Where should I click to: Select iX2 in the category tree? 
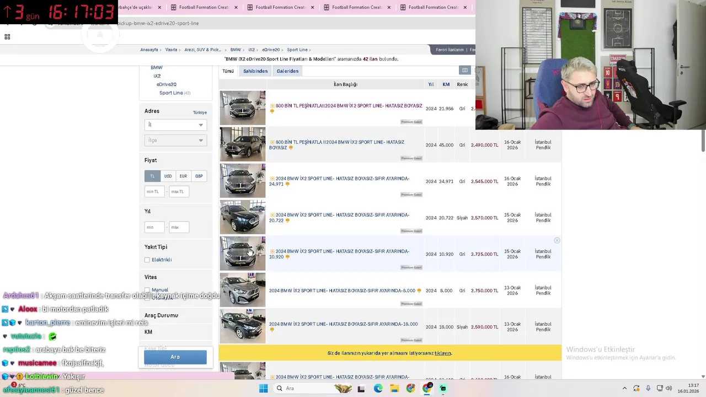pos(157,76)
